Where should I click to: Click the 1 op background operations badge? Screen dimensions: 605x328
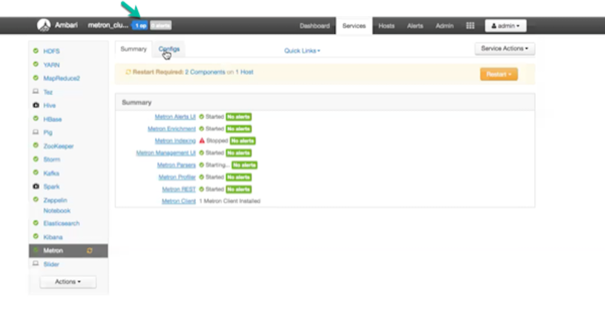coord(140,25)
